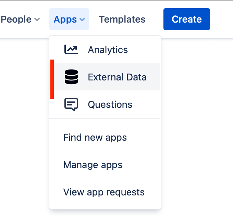Open the Manage apps link
Viewport: 233px width, 217px height.
93,165
